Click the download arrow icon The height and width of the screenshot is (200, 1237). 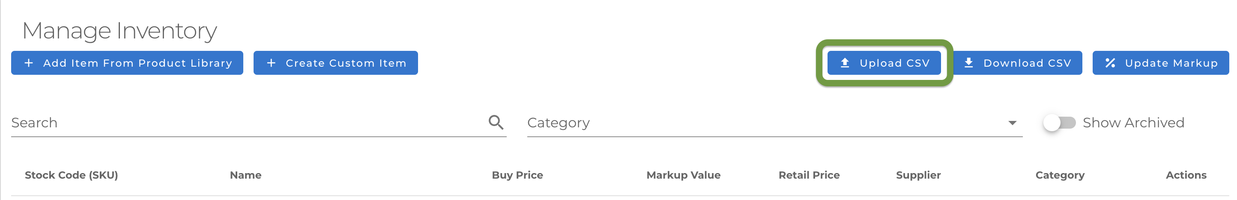[968, 63]
